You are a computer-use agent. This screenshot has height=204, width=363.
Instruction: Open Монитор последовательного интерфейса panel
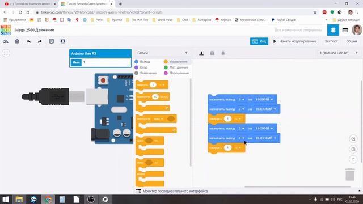[175, 192]
